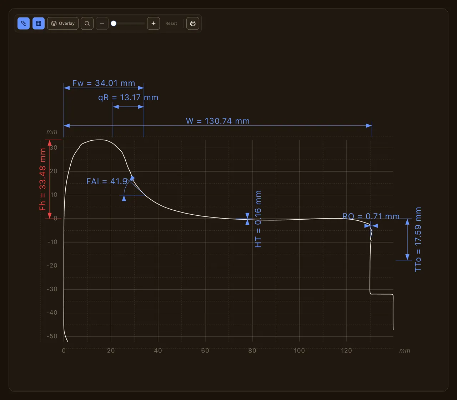Click the zoom slider handle
This screenshot has width=457, height=400.
[x=114, y=24]
